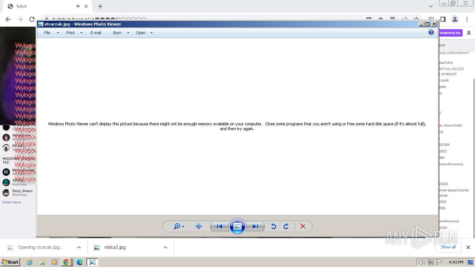Image resolution: width=475 pixels, height=267 pixels.
Task: Open Photo Viewer help icon
Action: pos(431,32)
